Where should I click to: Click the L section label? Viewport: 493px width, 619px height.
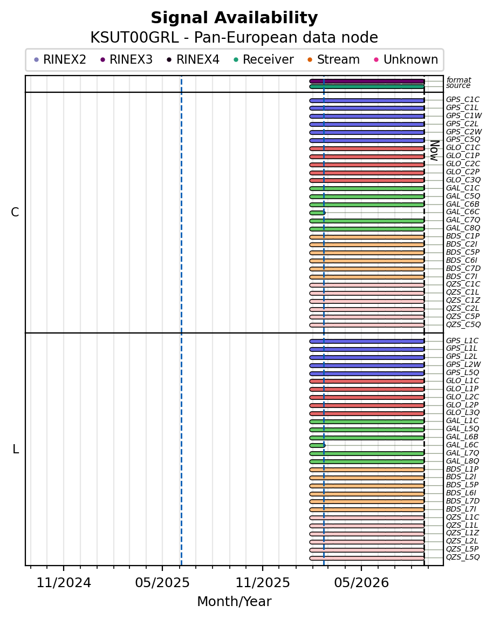point(16,449)
